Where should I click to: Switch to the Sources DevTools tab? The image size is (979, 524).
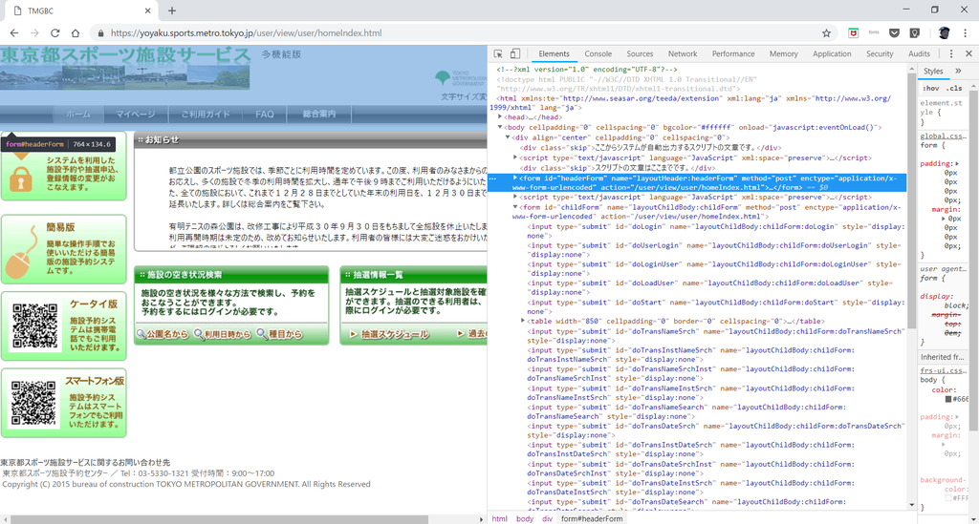click(640, 53)
